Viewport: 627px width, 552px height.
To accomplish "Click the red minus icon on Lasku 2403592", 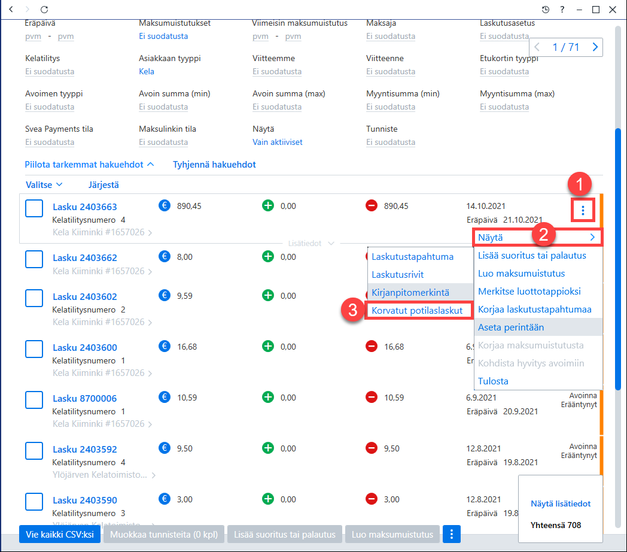I will (372, 448).
